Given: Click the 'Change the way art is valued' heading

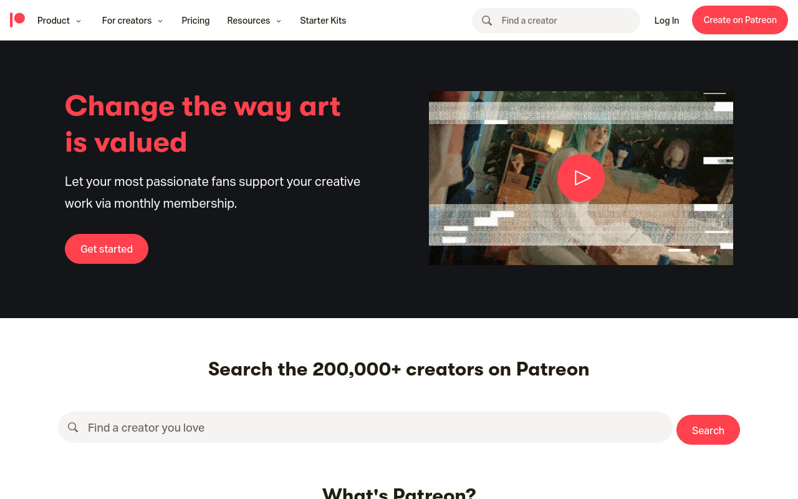Looking at the screenshot, I should tap(203, 124).
